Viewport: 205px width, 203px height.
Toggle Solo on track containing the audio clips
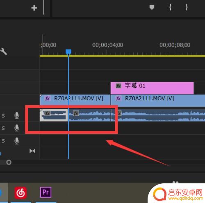3,116
